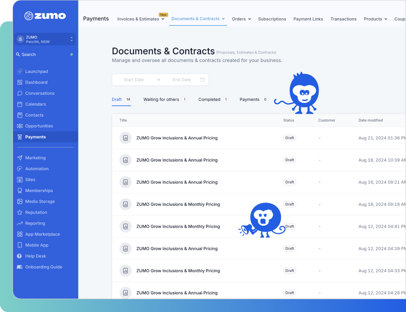Open Monthly Pricing draft dated Aug 12 04:33

(x=178, y=271)
